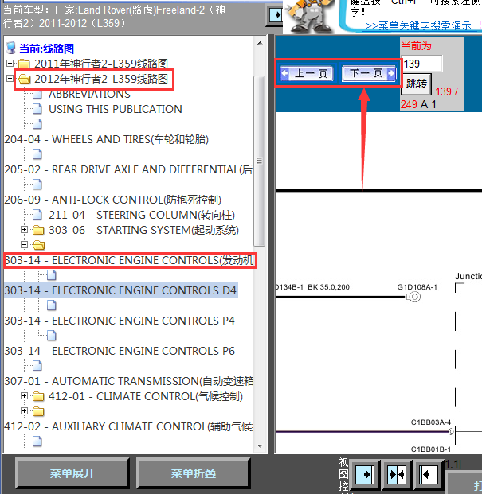Click the computer icon beside 当前:线路图
Image resolution: width=482 pixels, height=494 pixels.
pyautogui.click(x=10, y=49)
